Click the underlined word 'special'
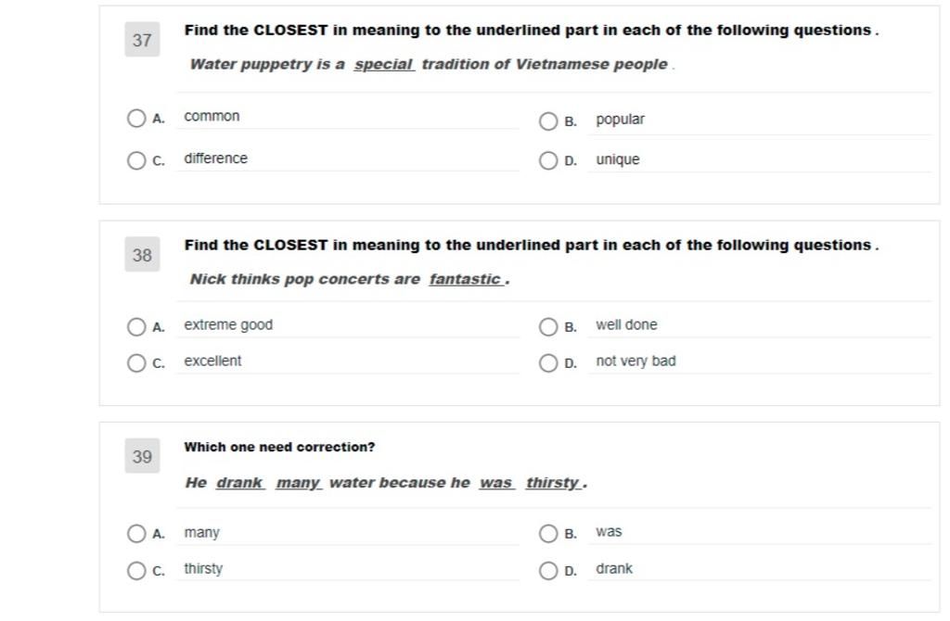The width and height of the screenshot is (950, 621). point(383,64)
